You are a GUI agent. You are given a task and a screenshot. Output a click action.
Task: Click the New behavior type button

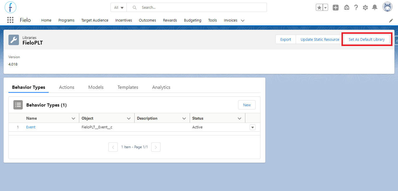click(247, 105)
